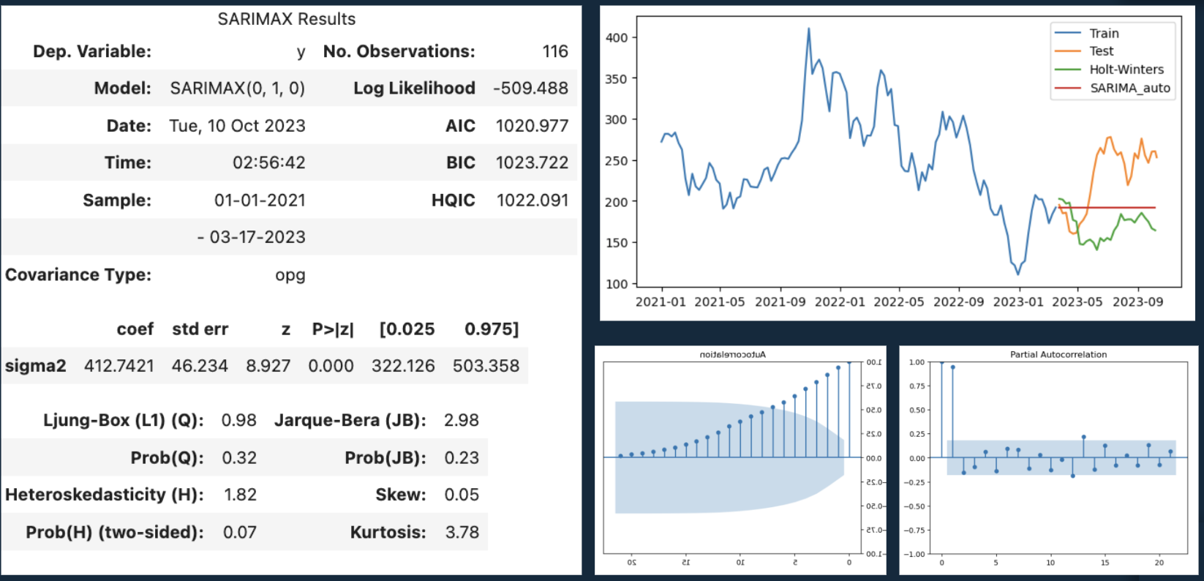Click the blue Train line swatch in legend

click(x=1067, y=33)
